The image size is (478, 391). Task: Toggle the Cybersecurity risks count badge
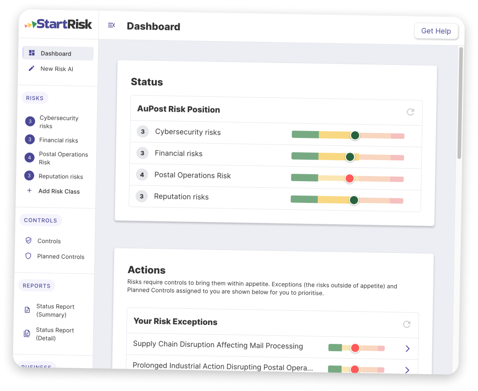30,122
